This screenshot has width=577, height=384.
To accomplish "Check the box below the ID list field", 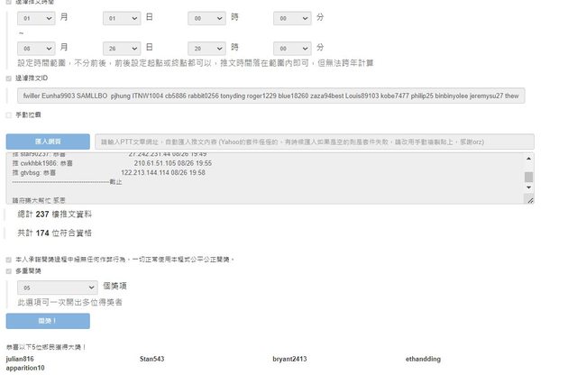I will coord(9,114).
